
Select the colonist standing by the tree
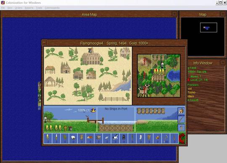[x=45, y=119]
